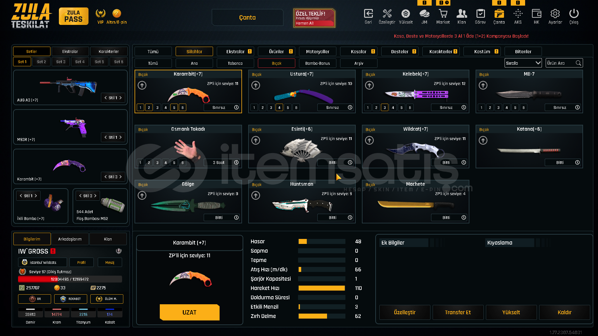Click the Kaldır remove button
This screenshot has height=336, width=598.
click(x=565, y=312)
